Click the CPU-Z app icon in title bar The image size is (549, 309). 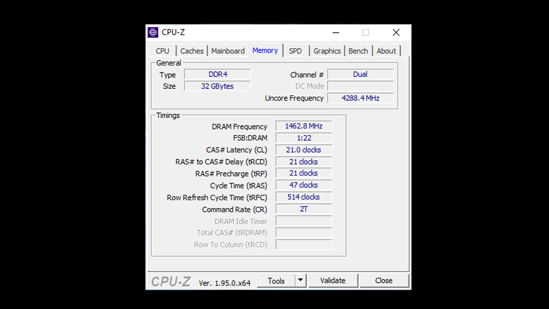(153, 33)
